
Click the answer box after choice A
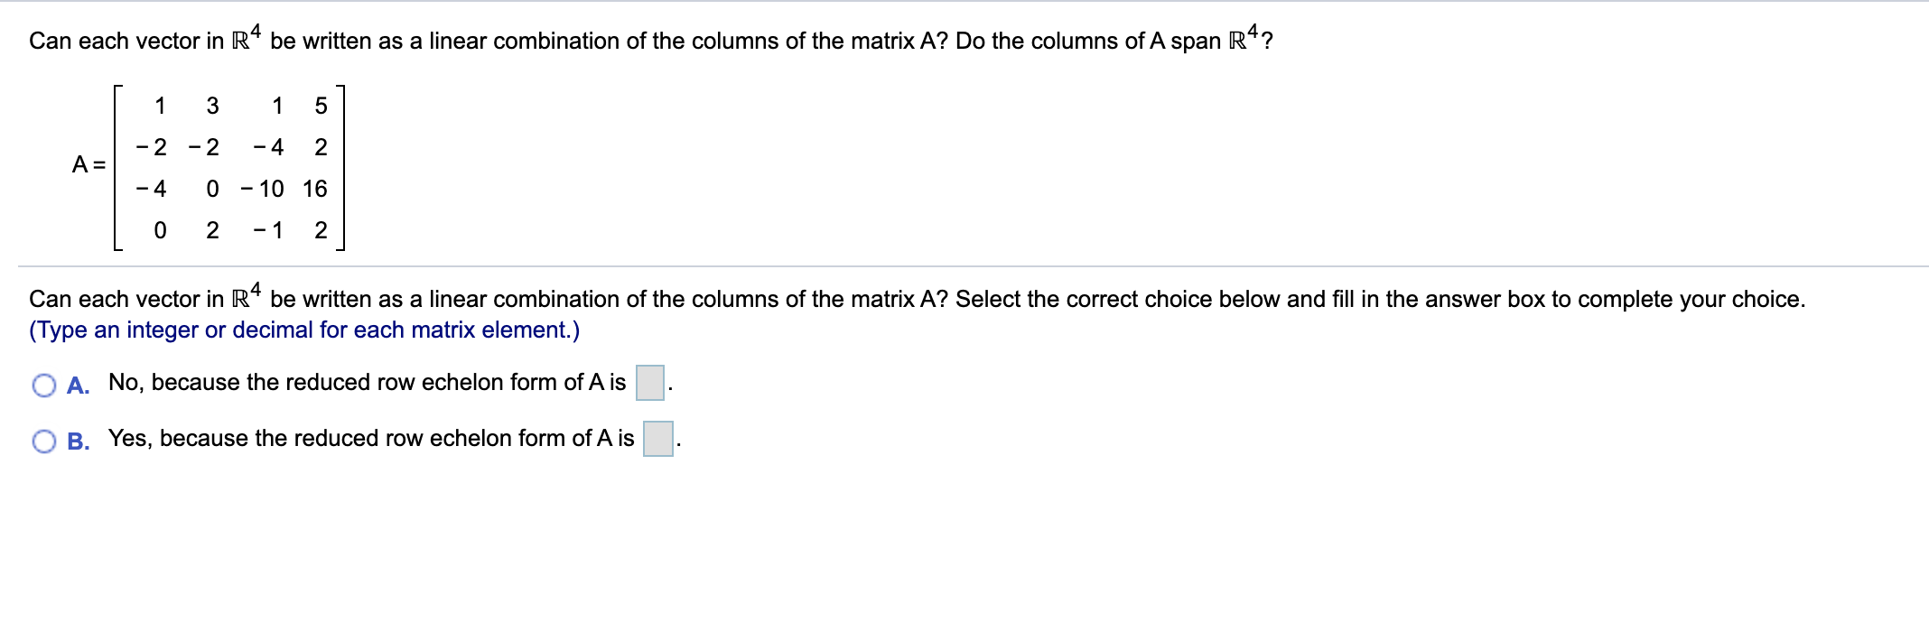click(648, 383)
